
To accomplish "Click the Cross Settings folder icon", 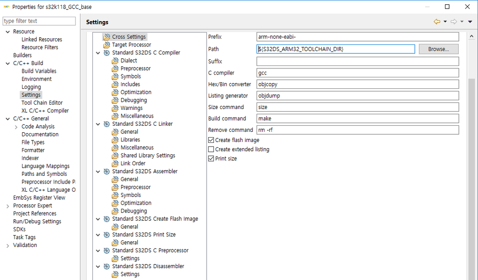I will (x=107, y=37).
